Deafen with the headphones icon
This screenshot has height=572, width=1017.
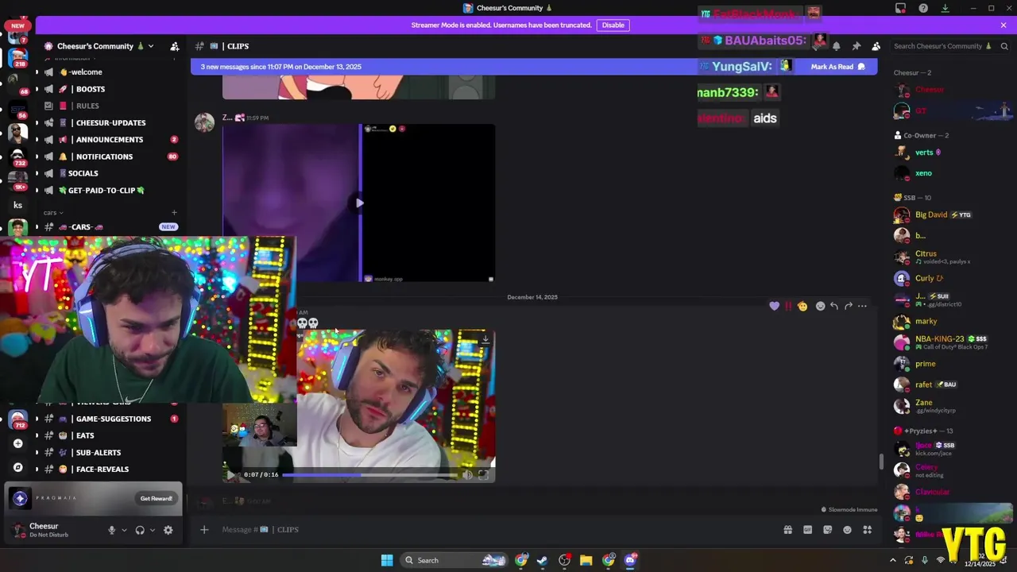point(140,530)
